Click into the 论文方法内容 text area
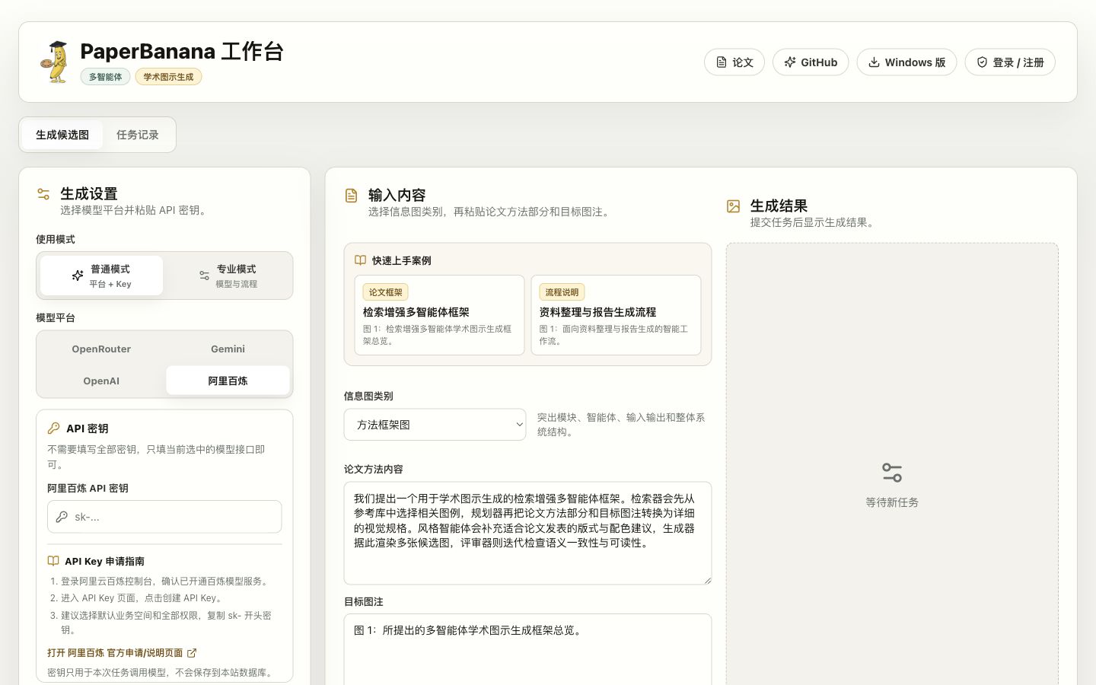Viewport: 1096px width, 685px height. pos(527,533)
